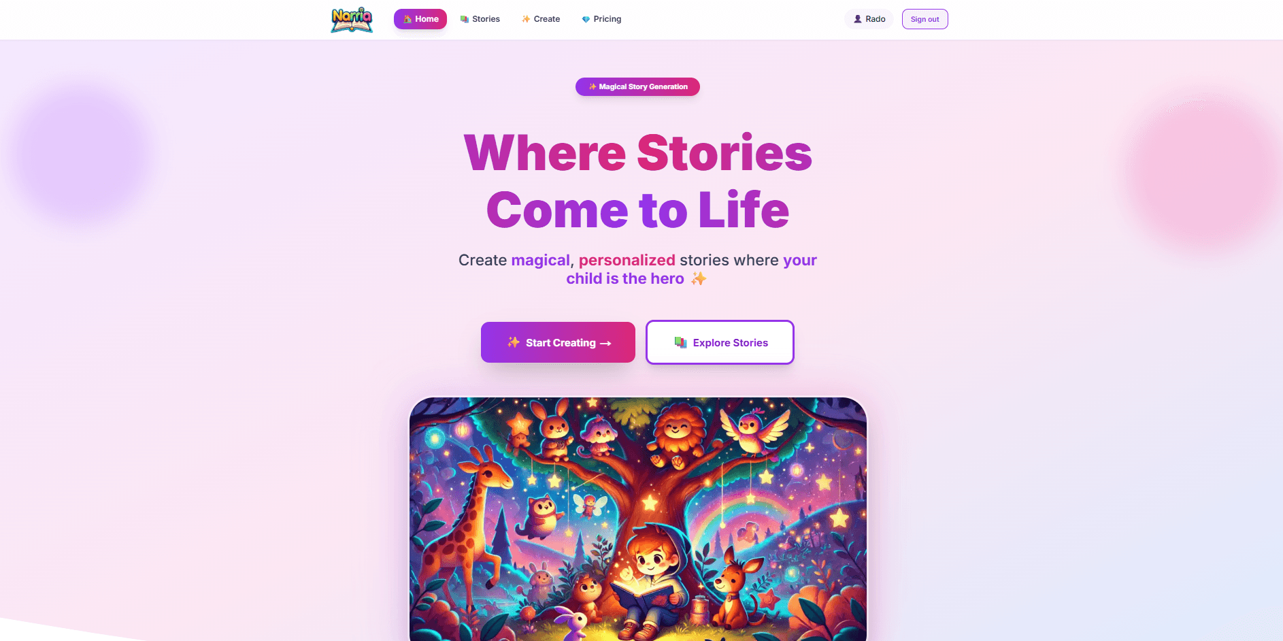This screenshot has width=1283, height=641.
Task: Open the Rado profile chip
Action: pos(869,19)
